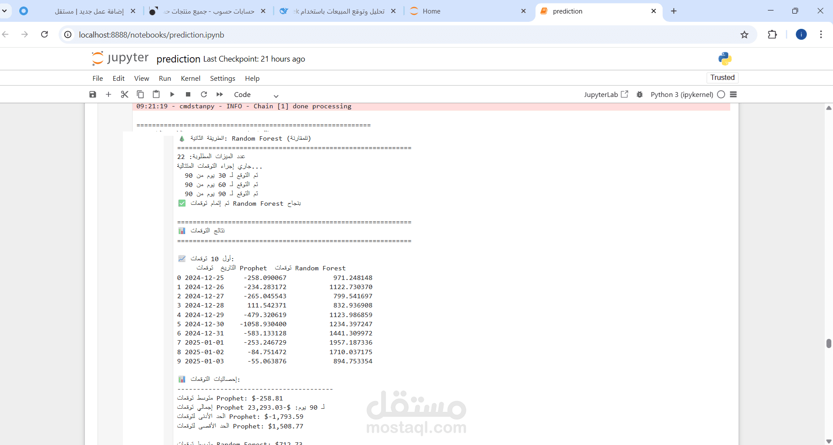Open the tab search dropdown arrow
The width and height of the screenshot is (833, 445).
[4, 11]
